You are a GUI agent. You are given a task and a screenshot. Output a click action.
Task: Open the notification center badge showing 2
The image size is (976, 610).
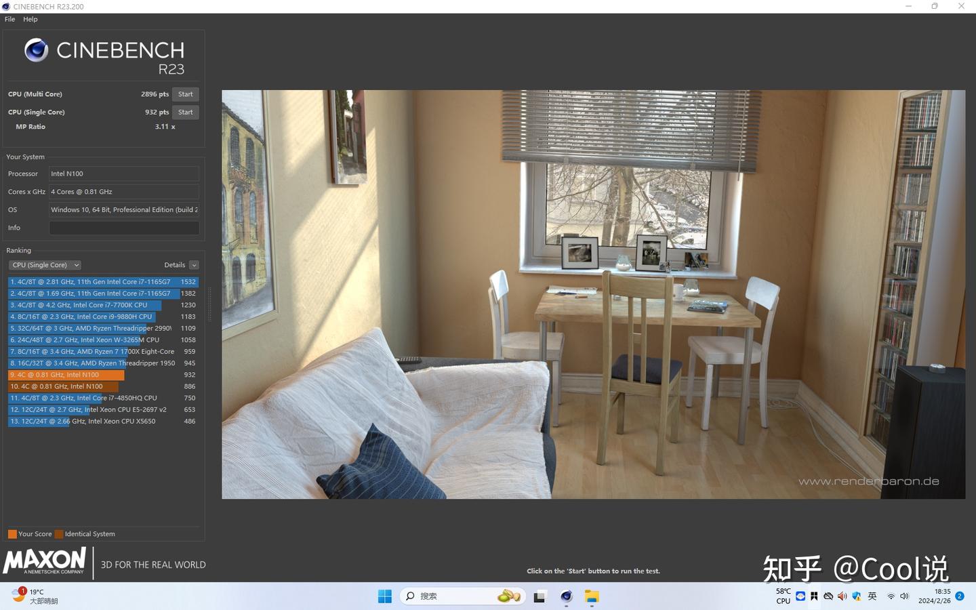pos(960,596)
